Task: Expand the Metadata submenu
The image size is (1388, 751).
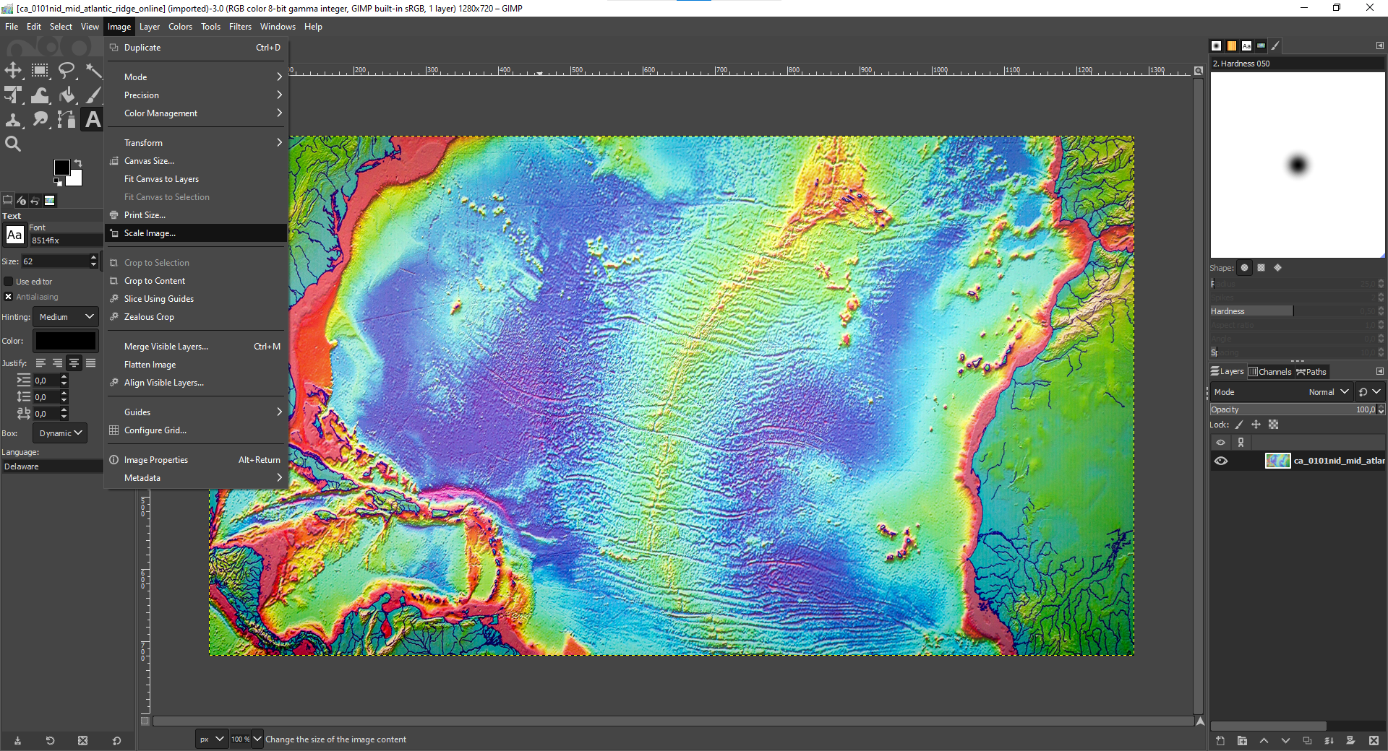Action: pos(197,478)
